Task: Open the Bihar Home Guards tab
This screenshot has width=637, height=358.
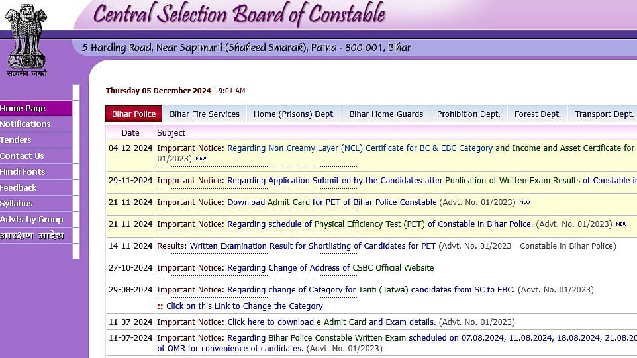Action: click(386, 114)
